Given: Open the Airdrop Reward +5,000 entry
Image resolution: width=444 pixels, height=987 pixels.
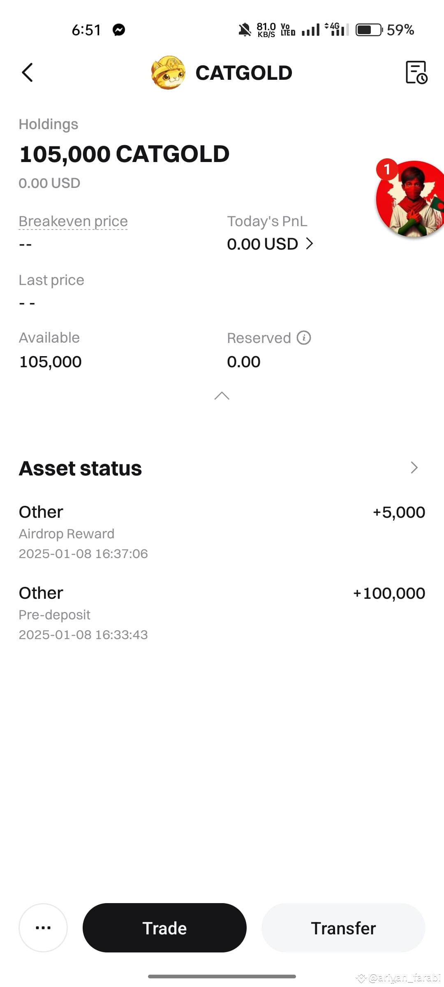Looking at the screenshot, I should 222,532.
